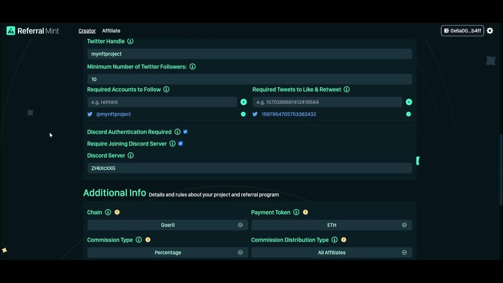Click the Referral Mint logo
The height and width of the screenshot is (283, 503).
pos(33,31)
